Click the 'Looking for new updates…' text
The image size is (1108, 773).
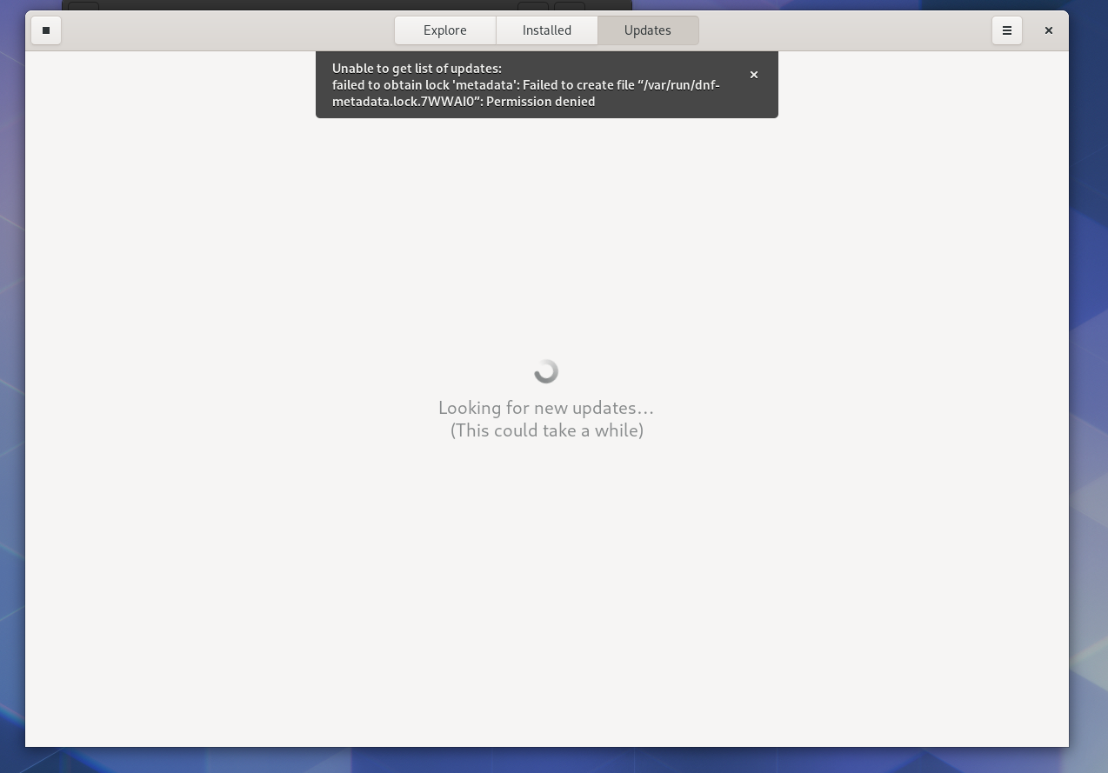point(546,408)
